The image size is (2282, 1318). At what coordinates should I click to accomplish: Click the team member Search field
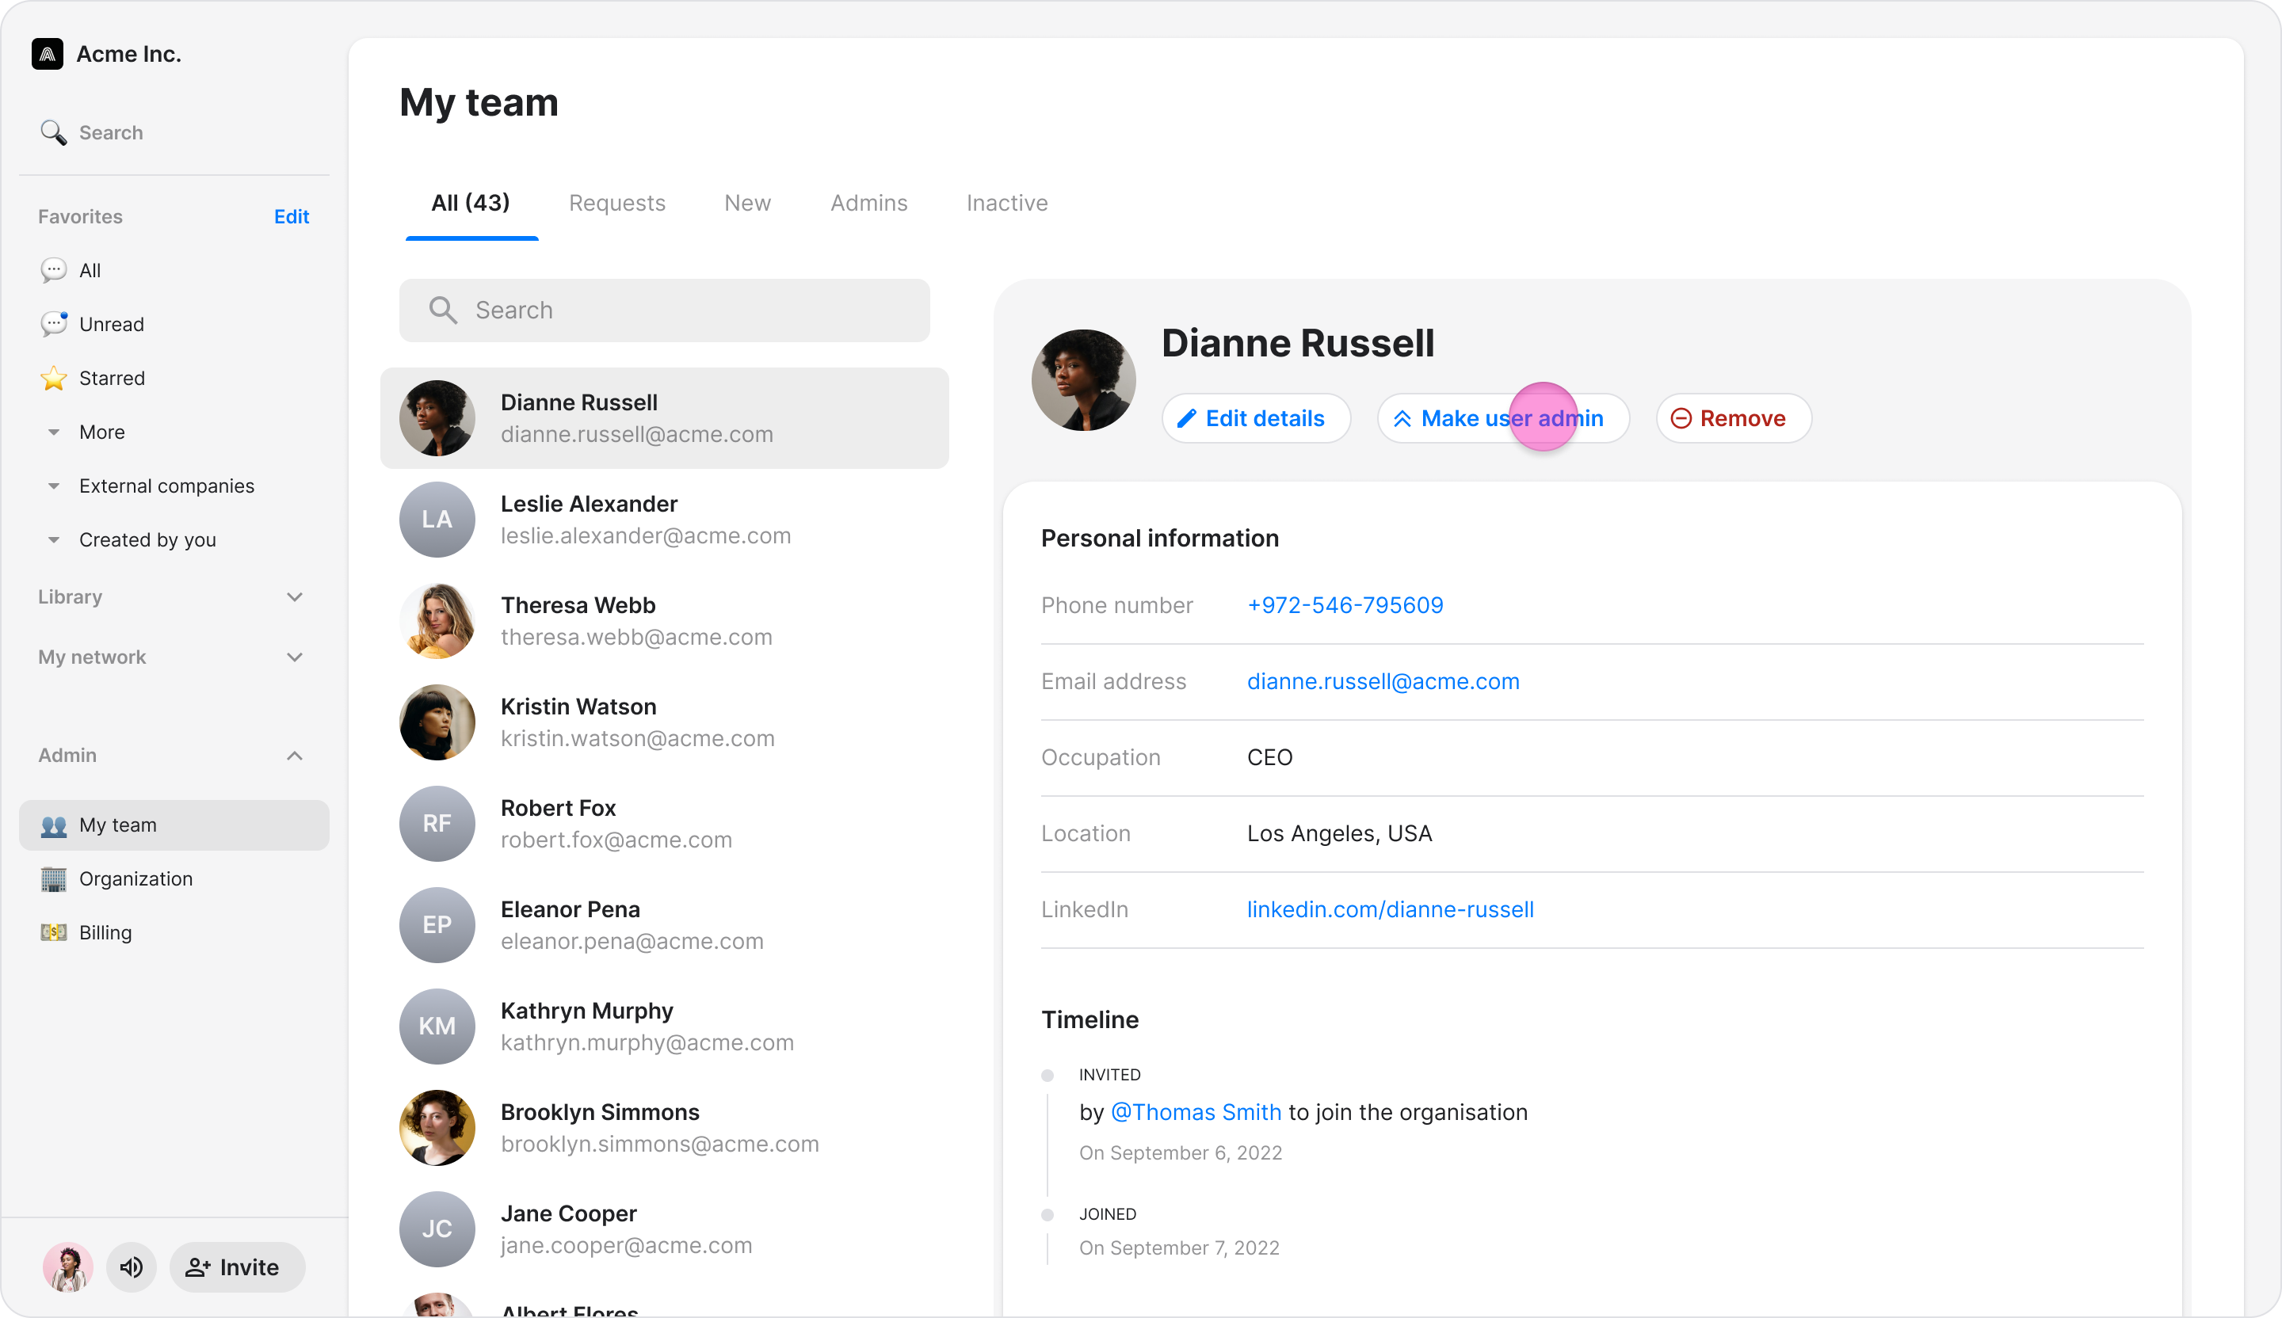click(664, 310)
